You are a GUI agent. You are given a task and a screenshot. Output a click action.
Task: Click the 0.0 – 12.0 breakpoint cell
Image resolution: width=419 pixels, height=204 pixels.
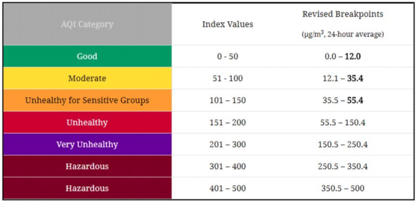[x=343, y=57]
